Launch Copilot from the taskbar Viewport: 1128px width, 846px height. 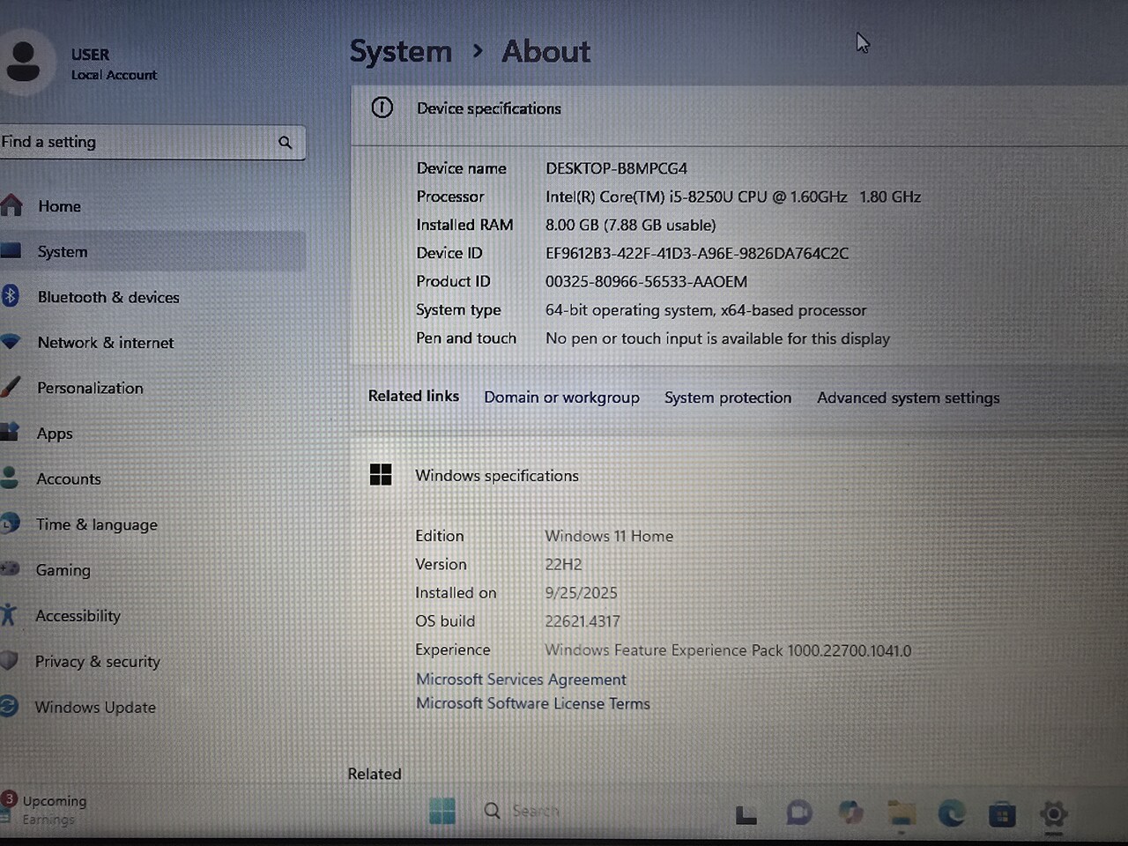[x=850, y=813]
